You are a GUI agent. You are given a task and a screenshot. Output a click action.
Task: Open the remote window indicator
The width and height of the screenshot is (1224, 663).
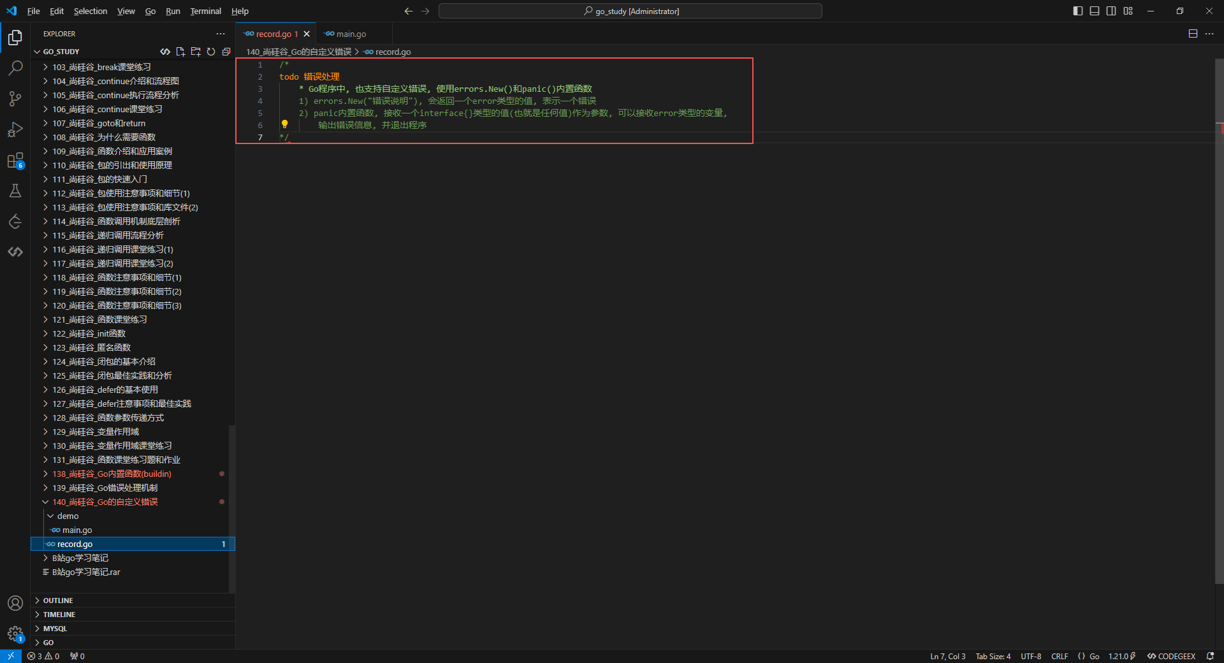point(11,656)
